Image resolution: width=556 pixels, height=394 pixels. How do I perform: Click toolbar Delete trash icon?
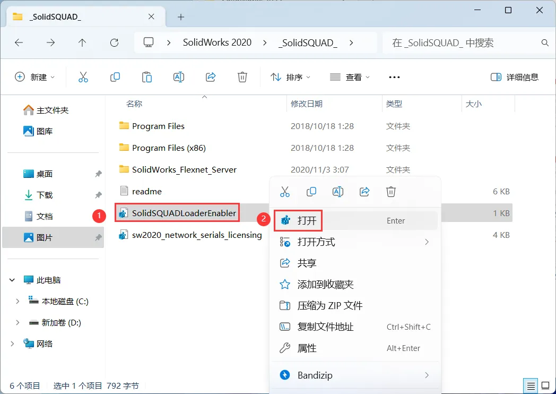242,77
